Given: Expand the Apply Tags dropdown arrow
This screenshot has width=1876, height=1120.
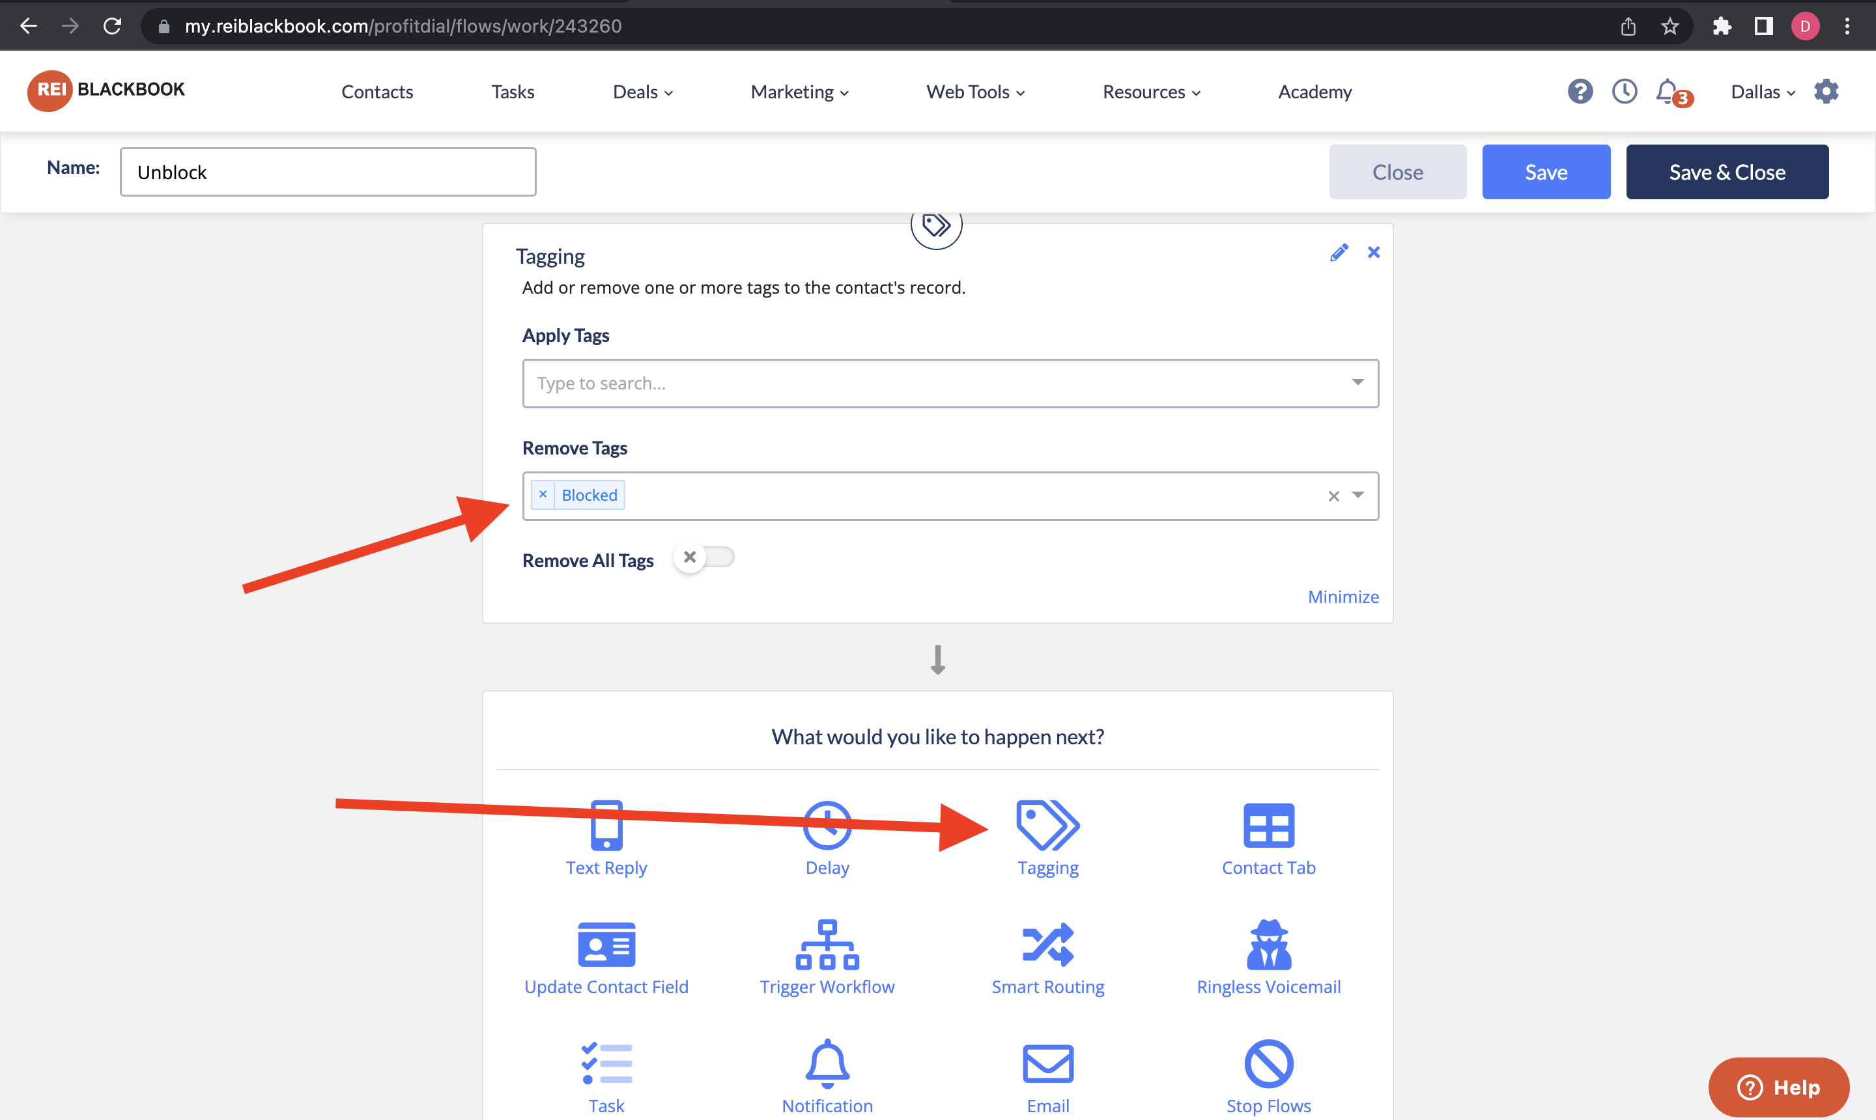Looking at the screenshot, I should click(x=1357, y=382).
